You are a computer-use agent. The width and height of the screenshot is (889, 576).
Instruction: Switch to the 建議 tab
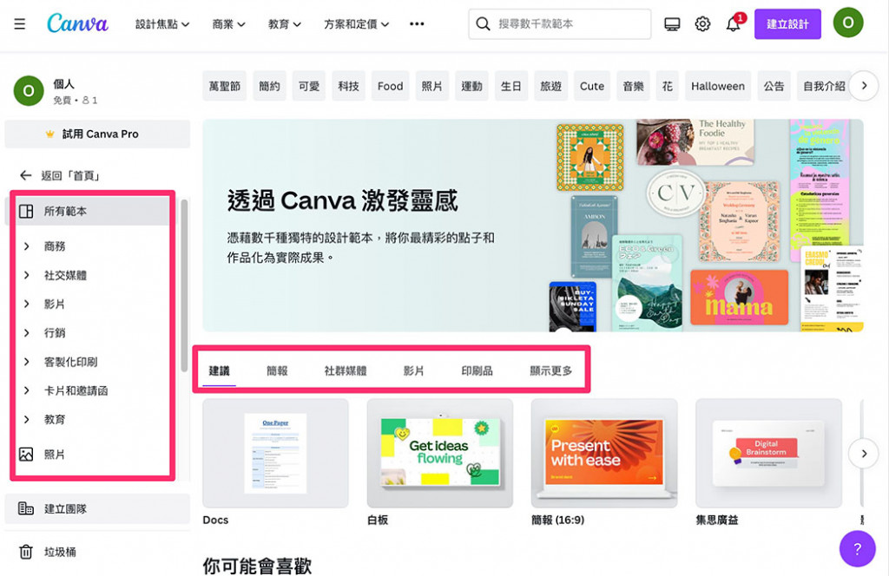(x=220, y=371)
